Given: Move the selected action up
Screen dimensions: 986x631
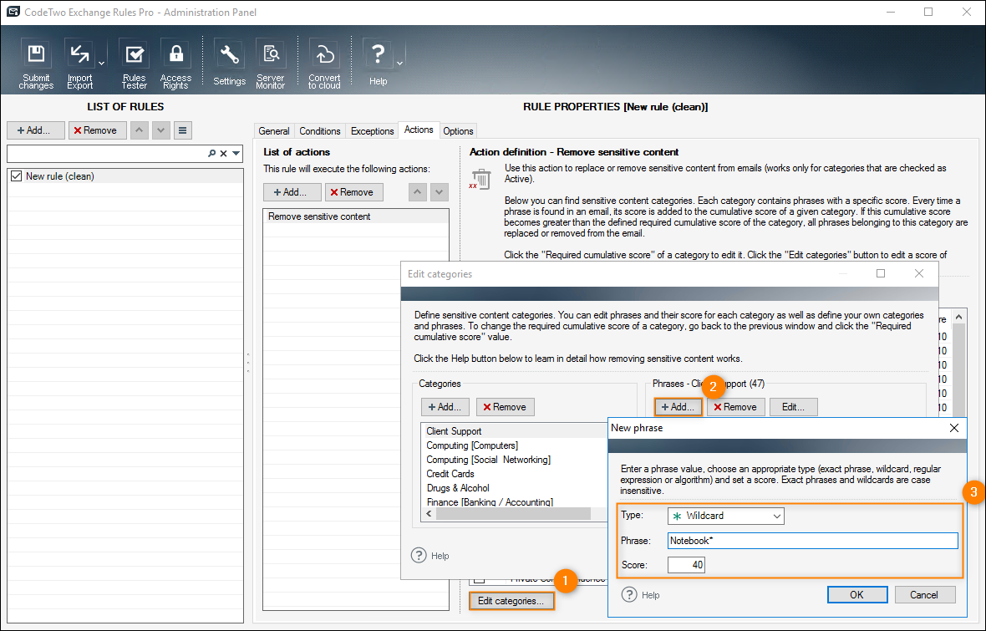Looking at the screenshot, I should [x=418, y=192].
